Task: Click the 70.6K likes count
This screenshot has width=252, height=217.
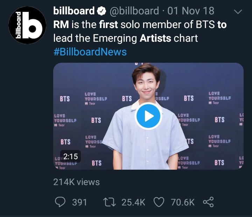Action: [182, 202]
